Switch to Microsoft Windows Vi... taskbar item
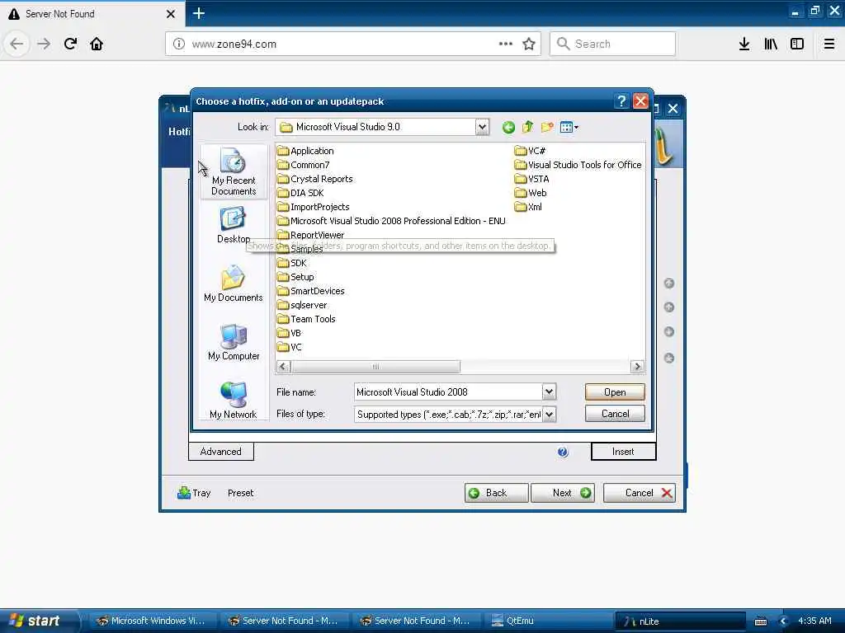The height and width of the screenshot is (633, 845). [x=152, y=621]
